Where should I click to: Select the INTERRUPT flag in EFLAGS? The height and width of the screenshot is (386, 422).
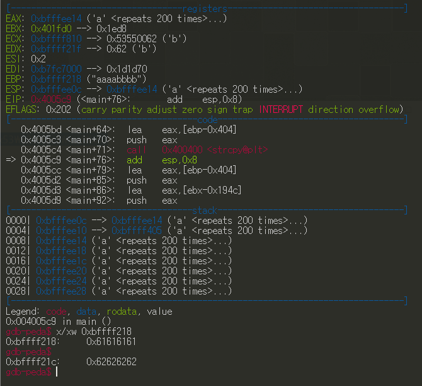coord(281,110)
